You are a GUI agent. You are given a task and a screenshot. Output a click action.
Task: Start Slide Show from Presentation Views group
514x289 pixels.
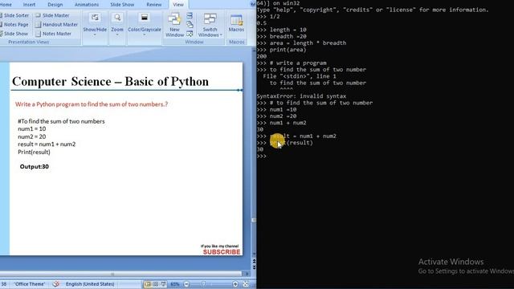pyautogui.click(x=14, y=34)
